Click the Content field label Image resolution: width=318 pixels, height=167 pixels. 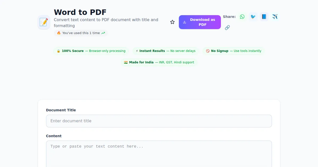[54, 136]
